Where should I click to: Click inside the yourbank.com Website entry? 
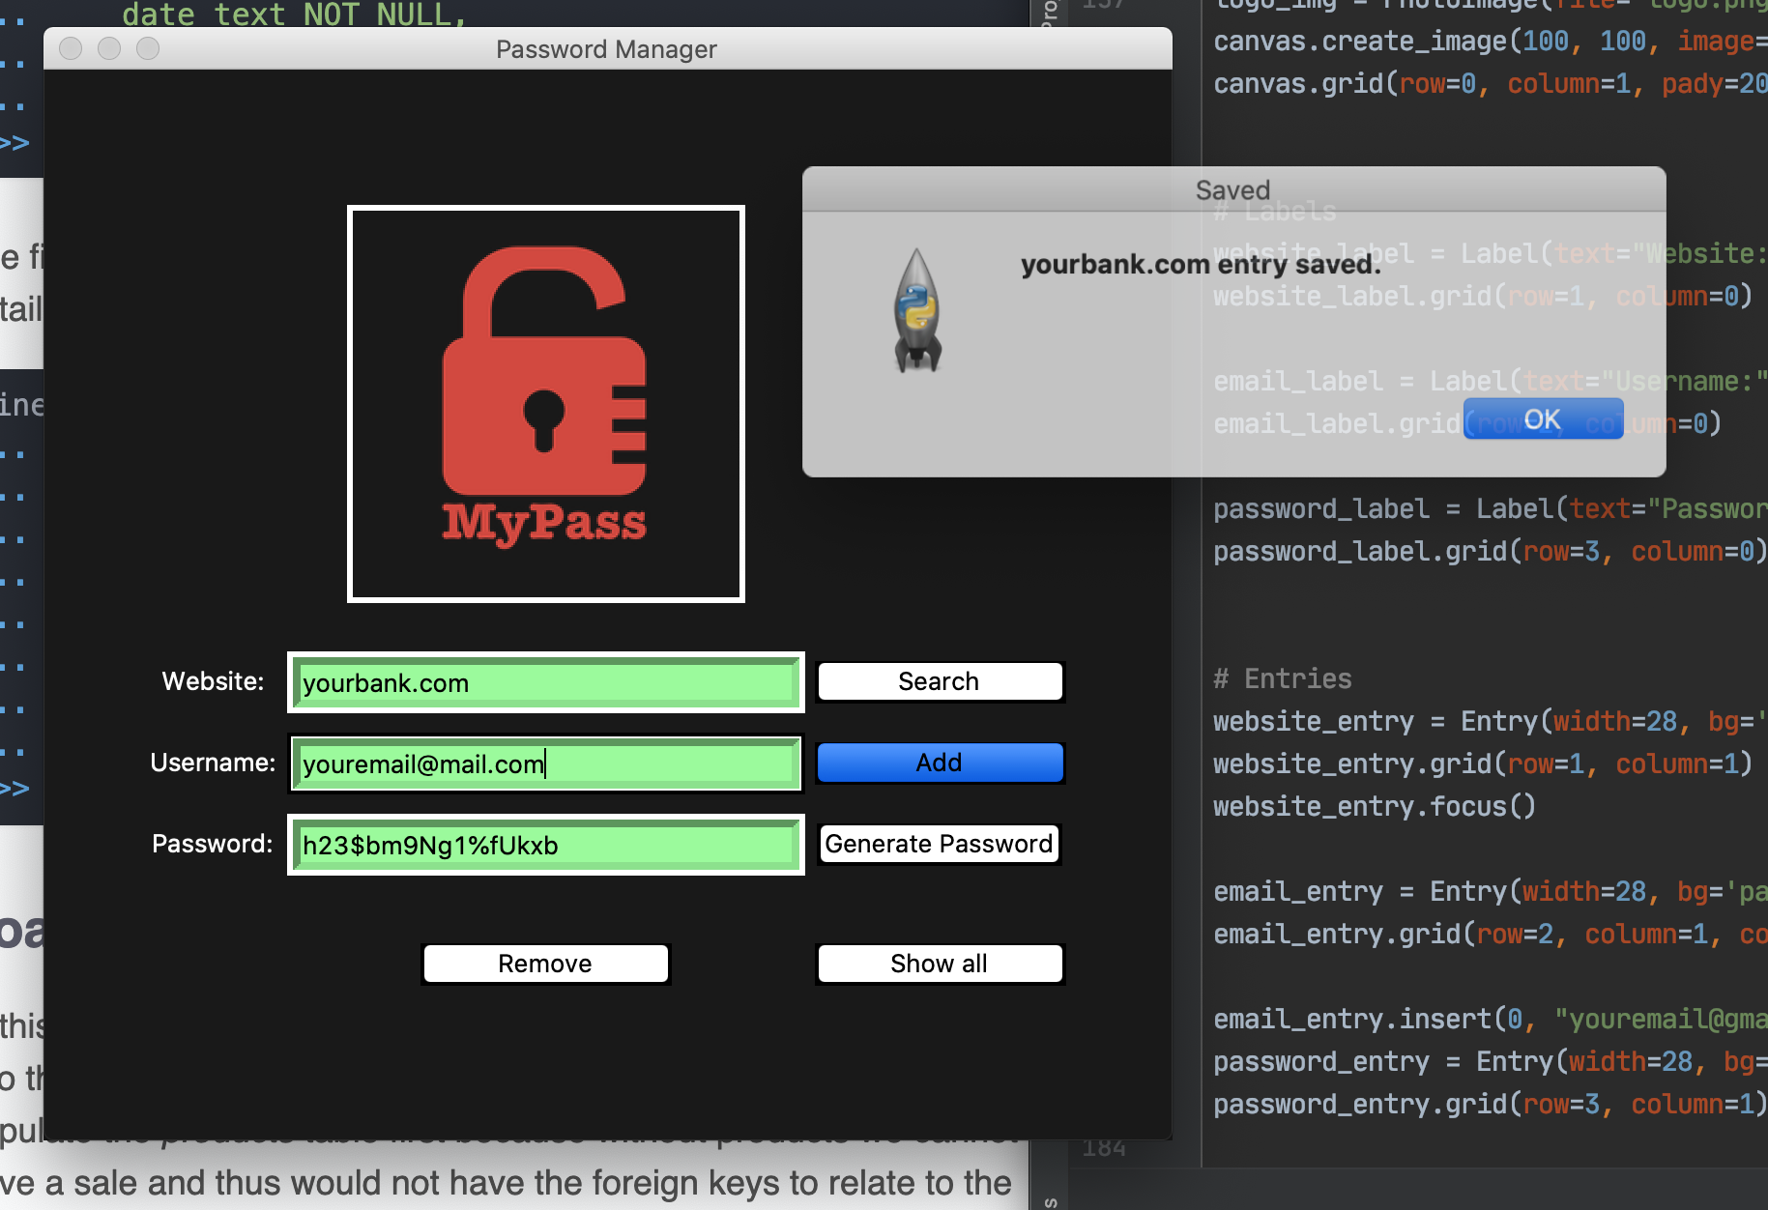(x=545, y=682)
